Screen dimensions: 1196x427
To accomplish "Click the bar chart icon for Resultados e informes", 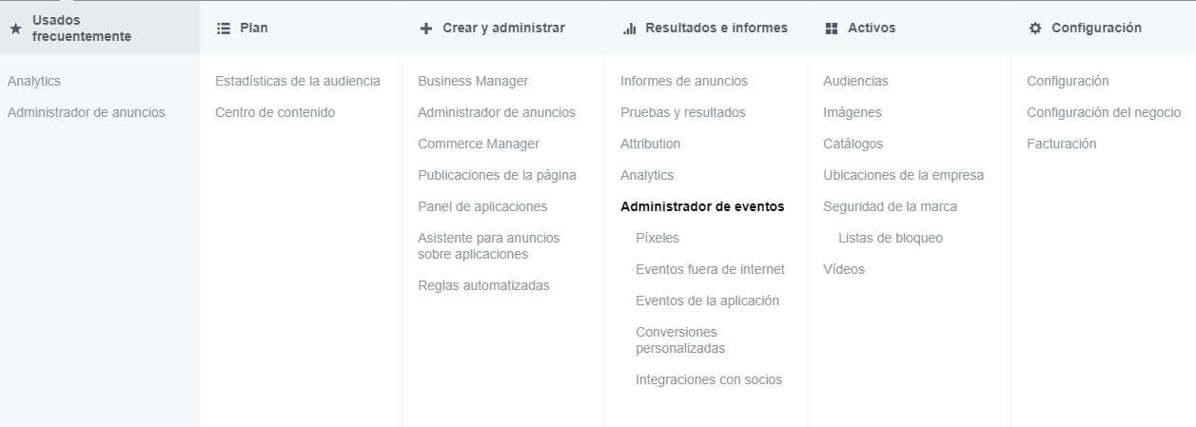I will (629, 29).
